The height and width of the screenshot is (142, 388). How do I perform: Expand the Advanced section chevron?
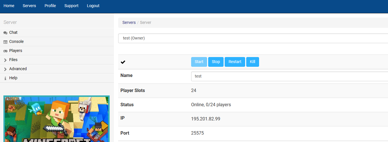[x=5, y=69]
